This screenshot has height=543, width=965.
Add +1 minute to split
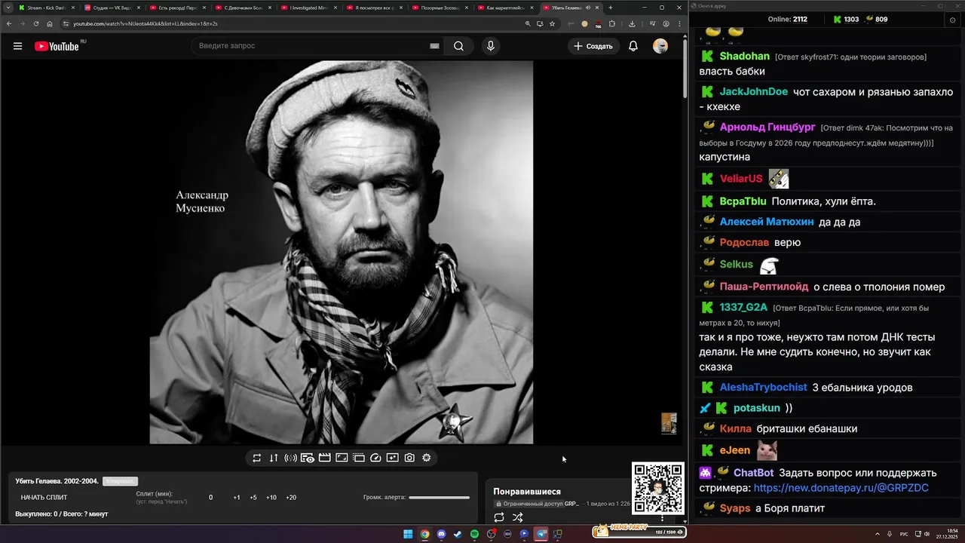(237, 498)
